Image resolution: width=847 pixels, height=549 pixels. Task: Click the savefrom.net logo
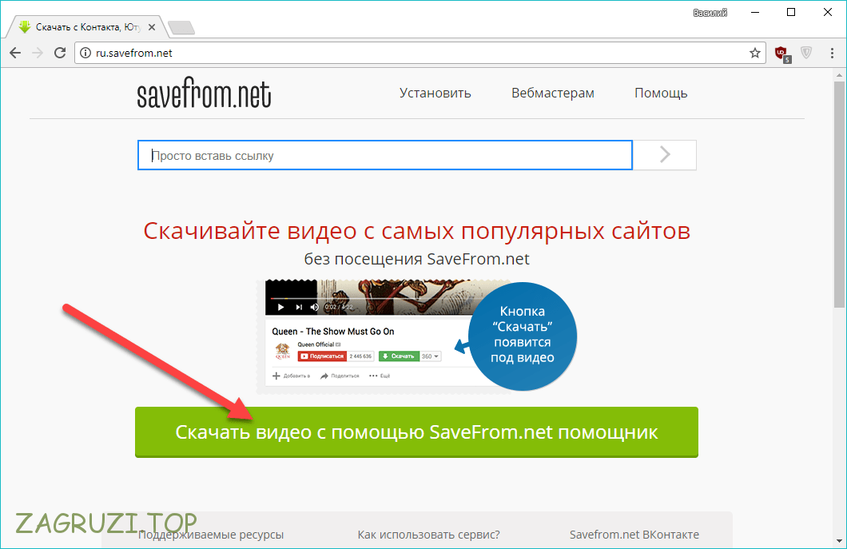[x=204, y=93]
